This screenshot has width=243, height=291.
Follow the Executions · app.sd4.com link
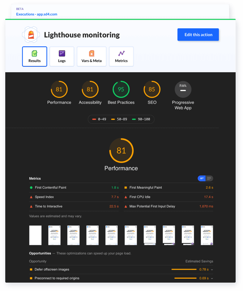point(36,14)
